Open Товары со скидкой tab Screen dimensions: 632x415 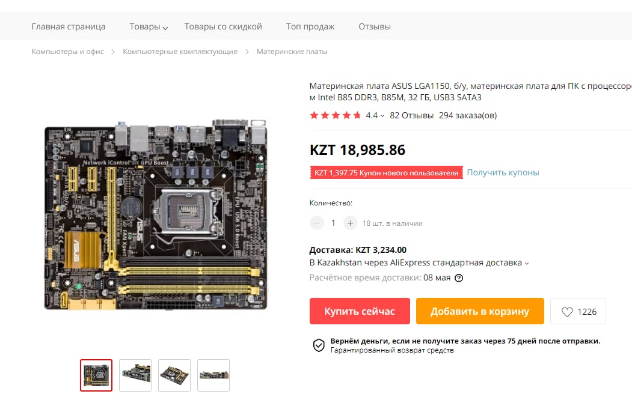[223, 26]
